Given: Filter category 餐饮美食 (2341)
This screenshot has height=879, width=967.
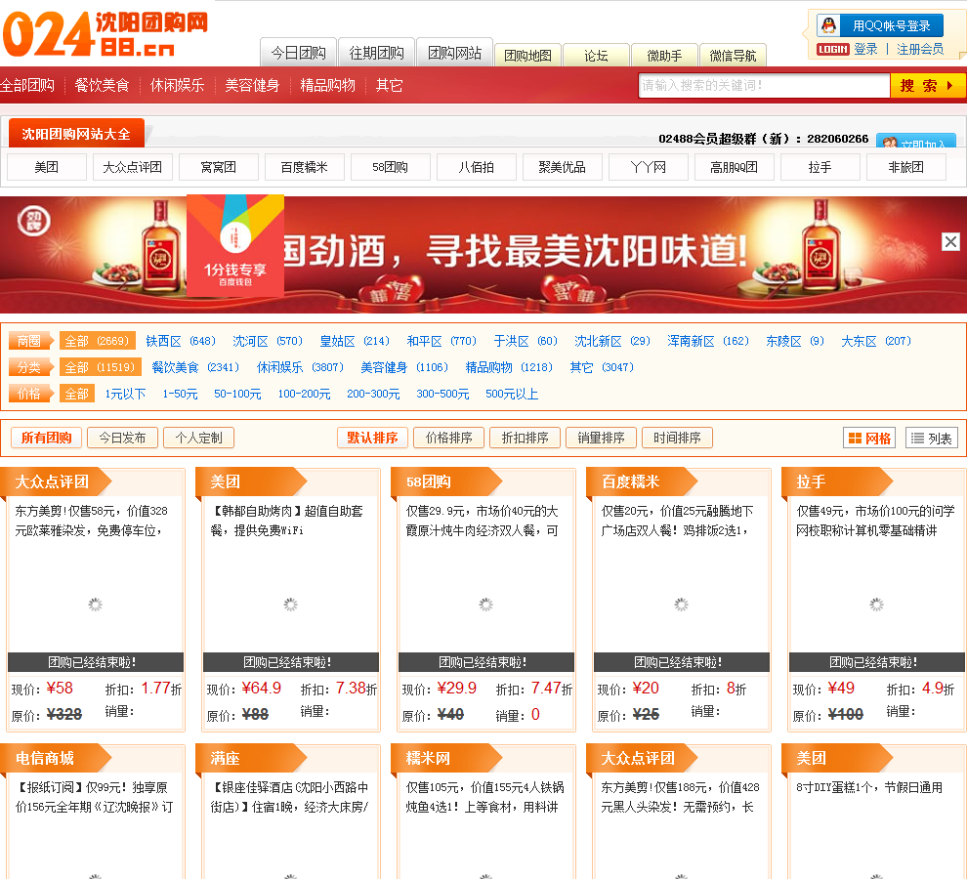Looking at the screenshot, I should point(195,367).
